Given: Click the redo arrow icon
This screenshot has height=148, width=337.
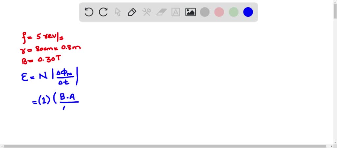Looking at the screenshot, I should pyautogui.click(x=103, y=12).
